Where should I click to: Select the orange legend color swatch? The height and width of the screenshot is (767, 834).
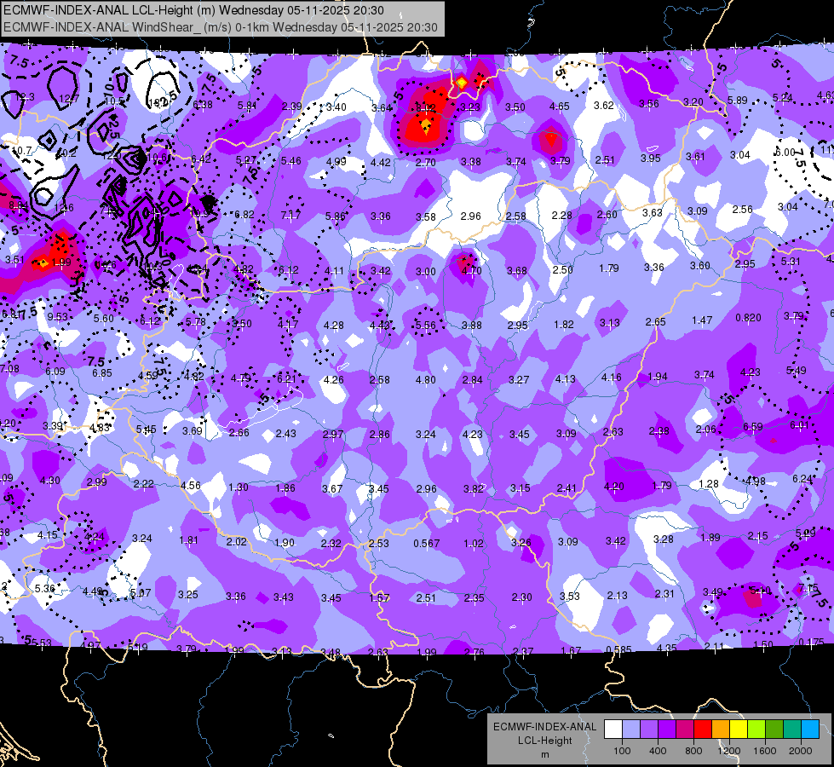click(721, 729)
